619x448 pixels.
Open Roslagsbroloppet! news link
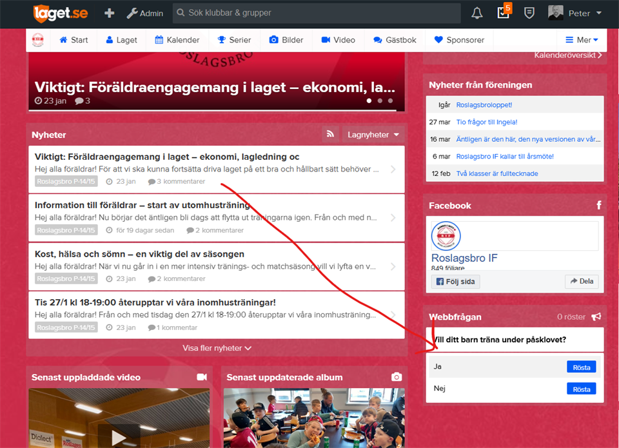point(484,104)
